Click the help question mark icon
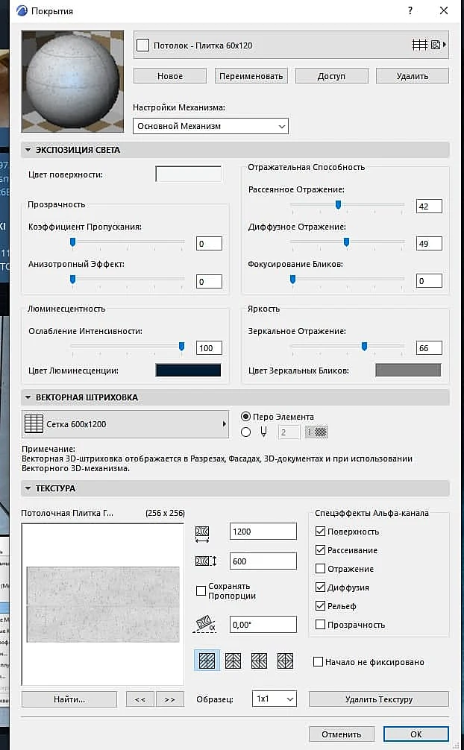This screenshot has width=464, height=750. coord(410,10)
